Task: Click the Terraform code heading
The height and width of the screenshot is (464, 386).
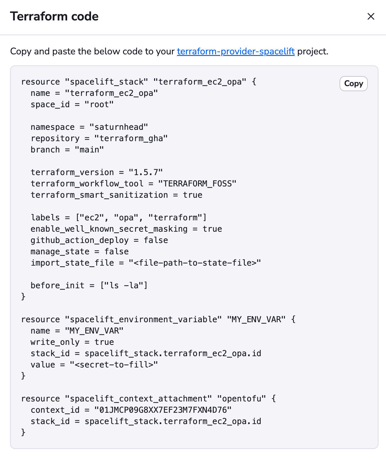Action: 54,16
